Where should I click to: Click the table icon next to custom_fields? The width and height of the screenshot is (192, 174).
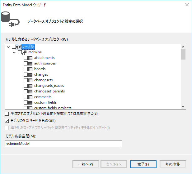(30, 102)
